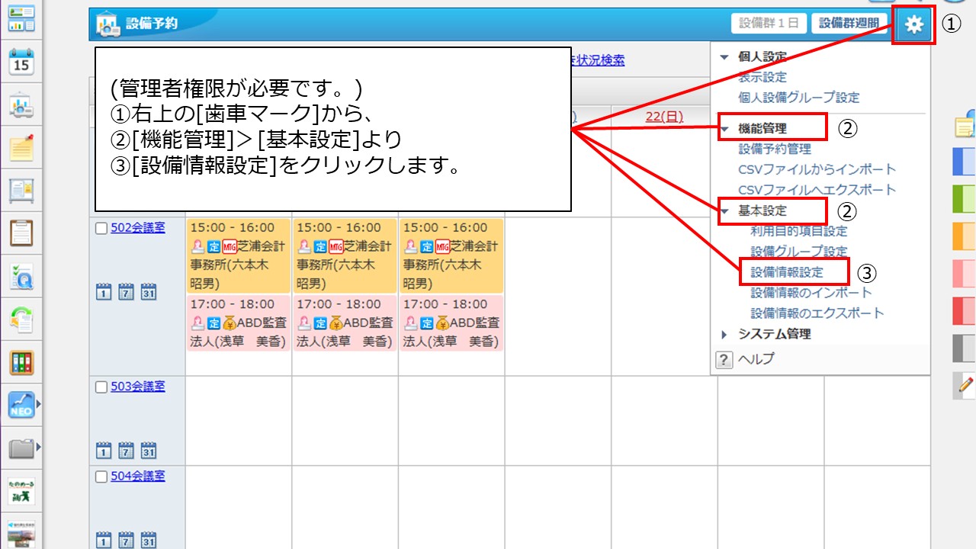Screen dimensions: 976x549
Task: Collapse the 基本設定 section
Action: pos(724,211)
